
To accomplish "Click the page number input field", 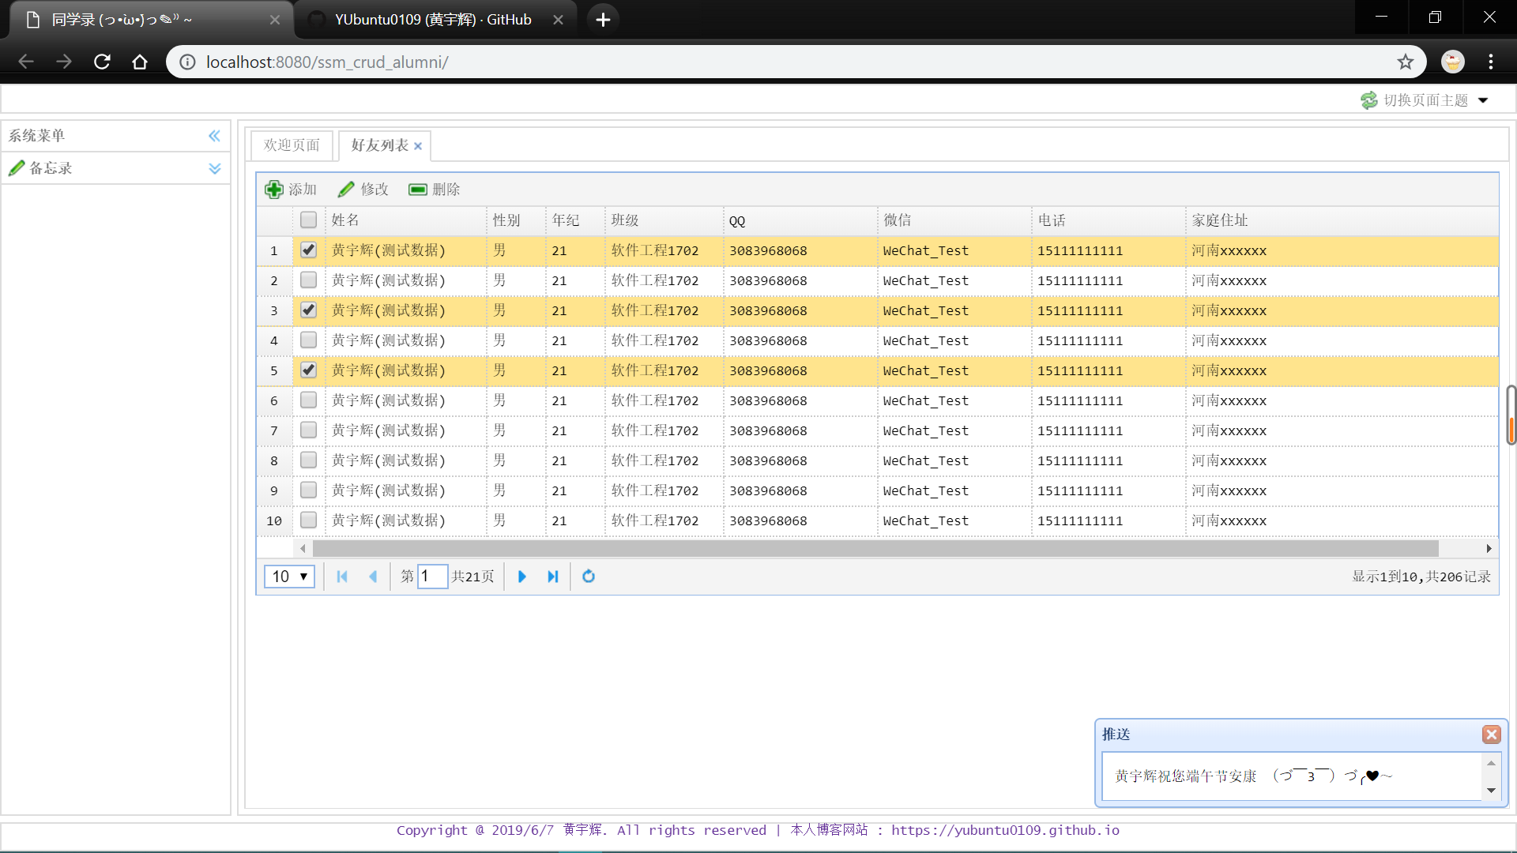I will (432, 577).
